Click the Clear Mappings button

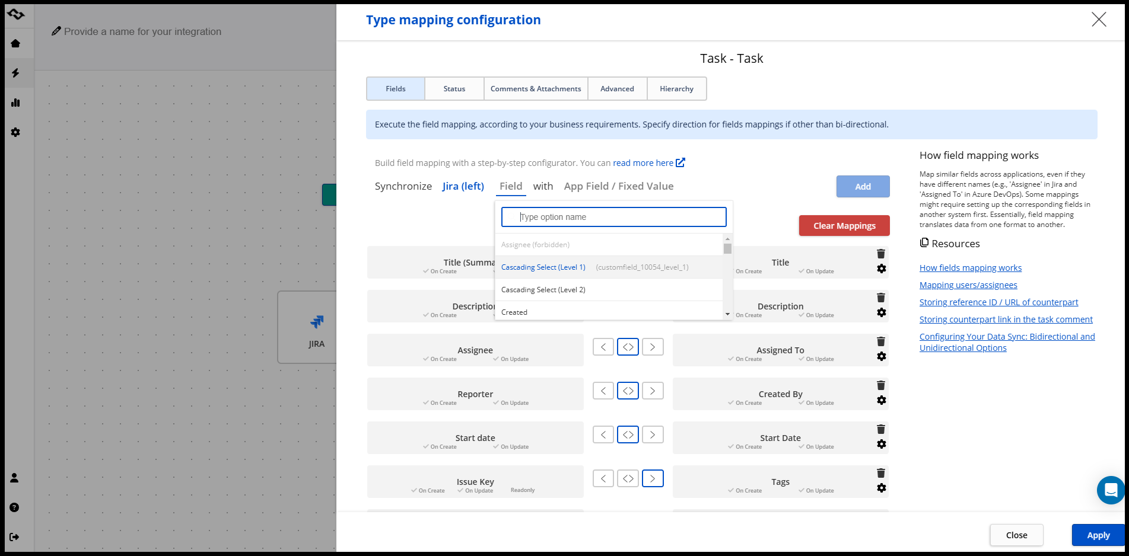(844, 226)
